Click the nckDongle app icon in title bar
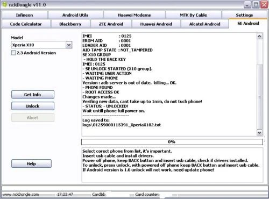 pyautogui.click(x=5, y=4)
